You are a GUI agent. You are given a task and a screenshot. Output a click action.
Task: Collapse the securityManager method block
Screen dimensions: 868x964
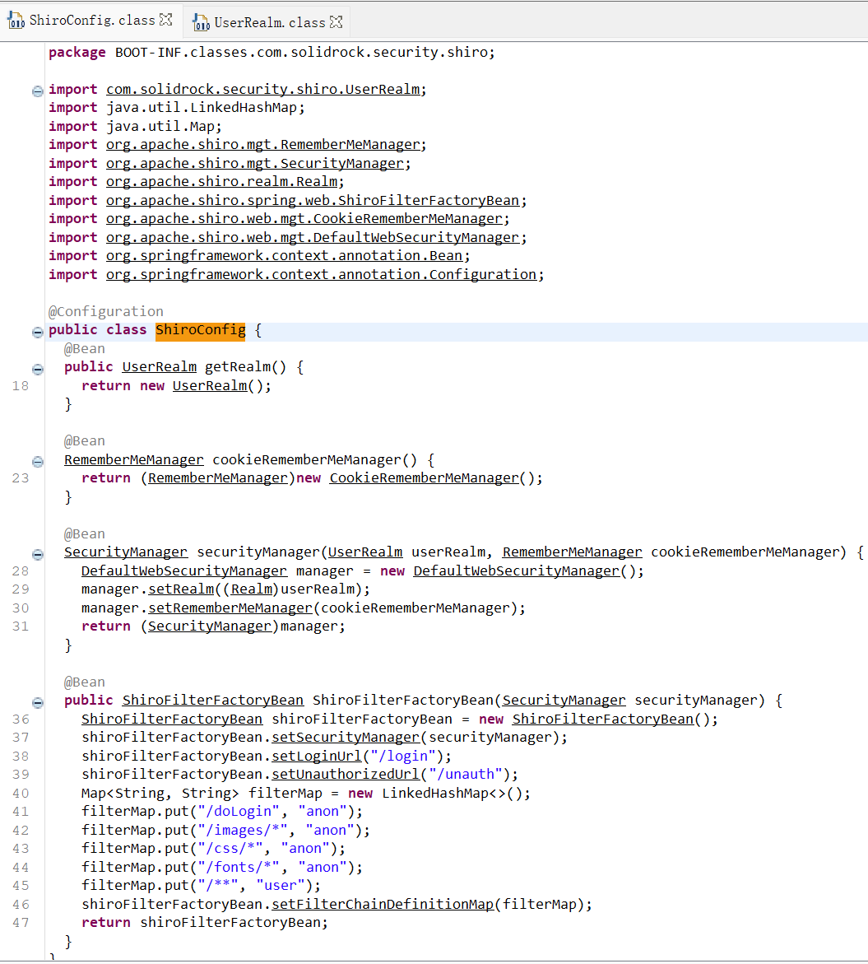pyautogui.click(x=37, y=553)
